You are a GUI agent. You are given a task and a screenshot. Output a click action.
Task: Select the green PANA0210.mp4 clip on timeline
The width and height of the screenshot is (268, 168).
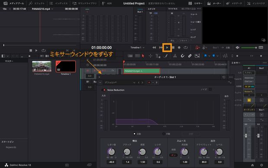click(142, 71)
